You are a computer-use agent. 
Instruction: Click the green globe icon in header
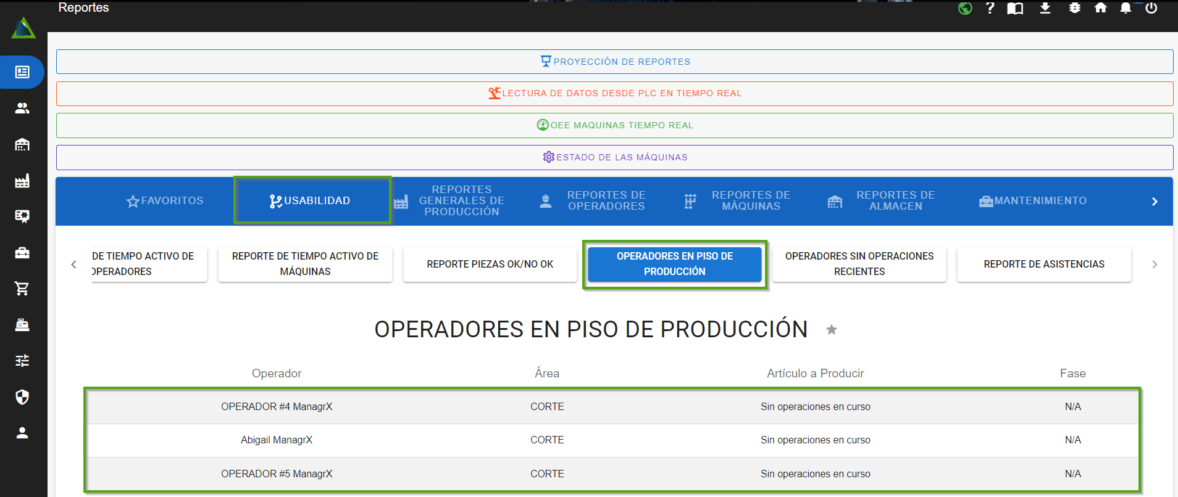pyautogui.click(x=965, y=8)
